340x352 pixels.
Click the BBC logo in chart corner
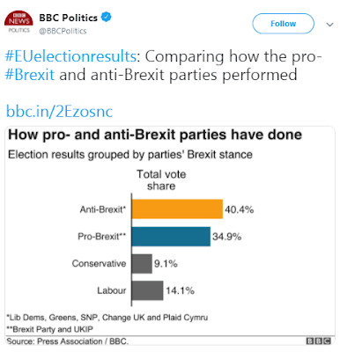click(319, 341)
